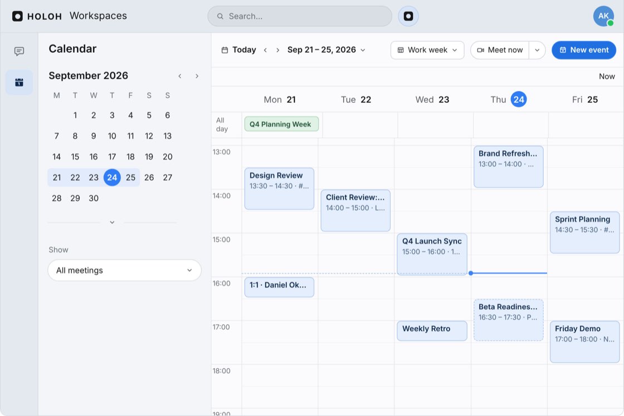Viewport: 624px width, 416px height.
Task: Open the Friday Demo event
Action: pos(584,341)
